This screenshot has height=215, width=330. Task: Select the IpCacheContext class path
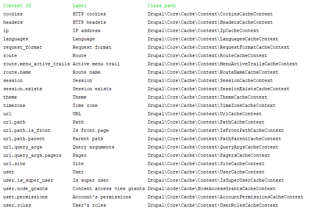click(203, 30)
